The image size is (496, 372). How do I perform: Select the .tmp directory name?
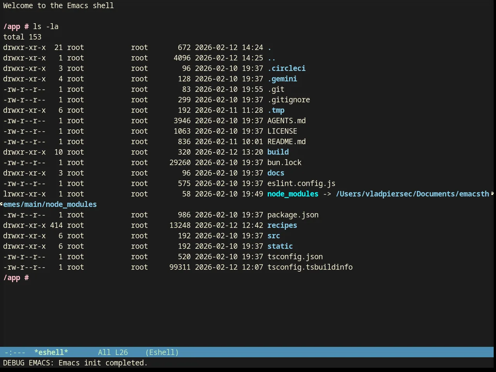click(276, 110)
